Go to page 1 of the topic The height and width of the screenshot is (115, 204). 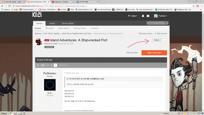point(48,65)
